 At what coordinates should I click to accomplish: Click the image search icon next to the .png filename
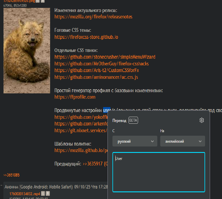pos(38,1)
